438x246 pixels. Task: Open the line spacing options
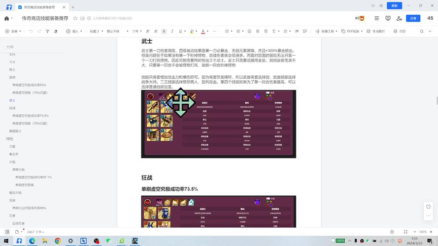[287, 31]
